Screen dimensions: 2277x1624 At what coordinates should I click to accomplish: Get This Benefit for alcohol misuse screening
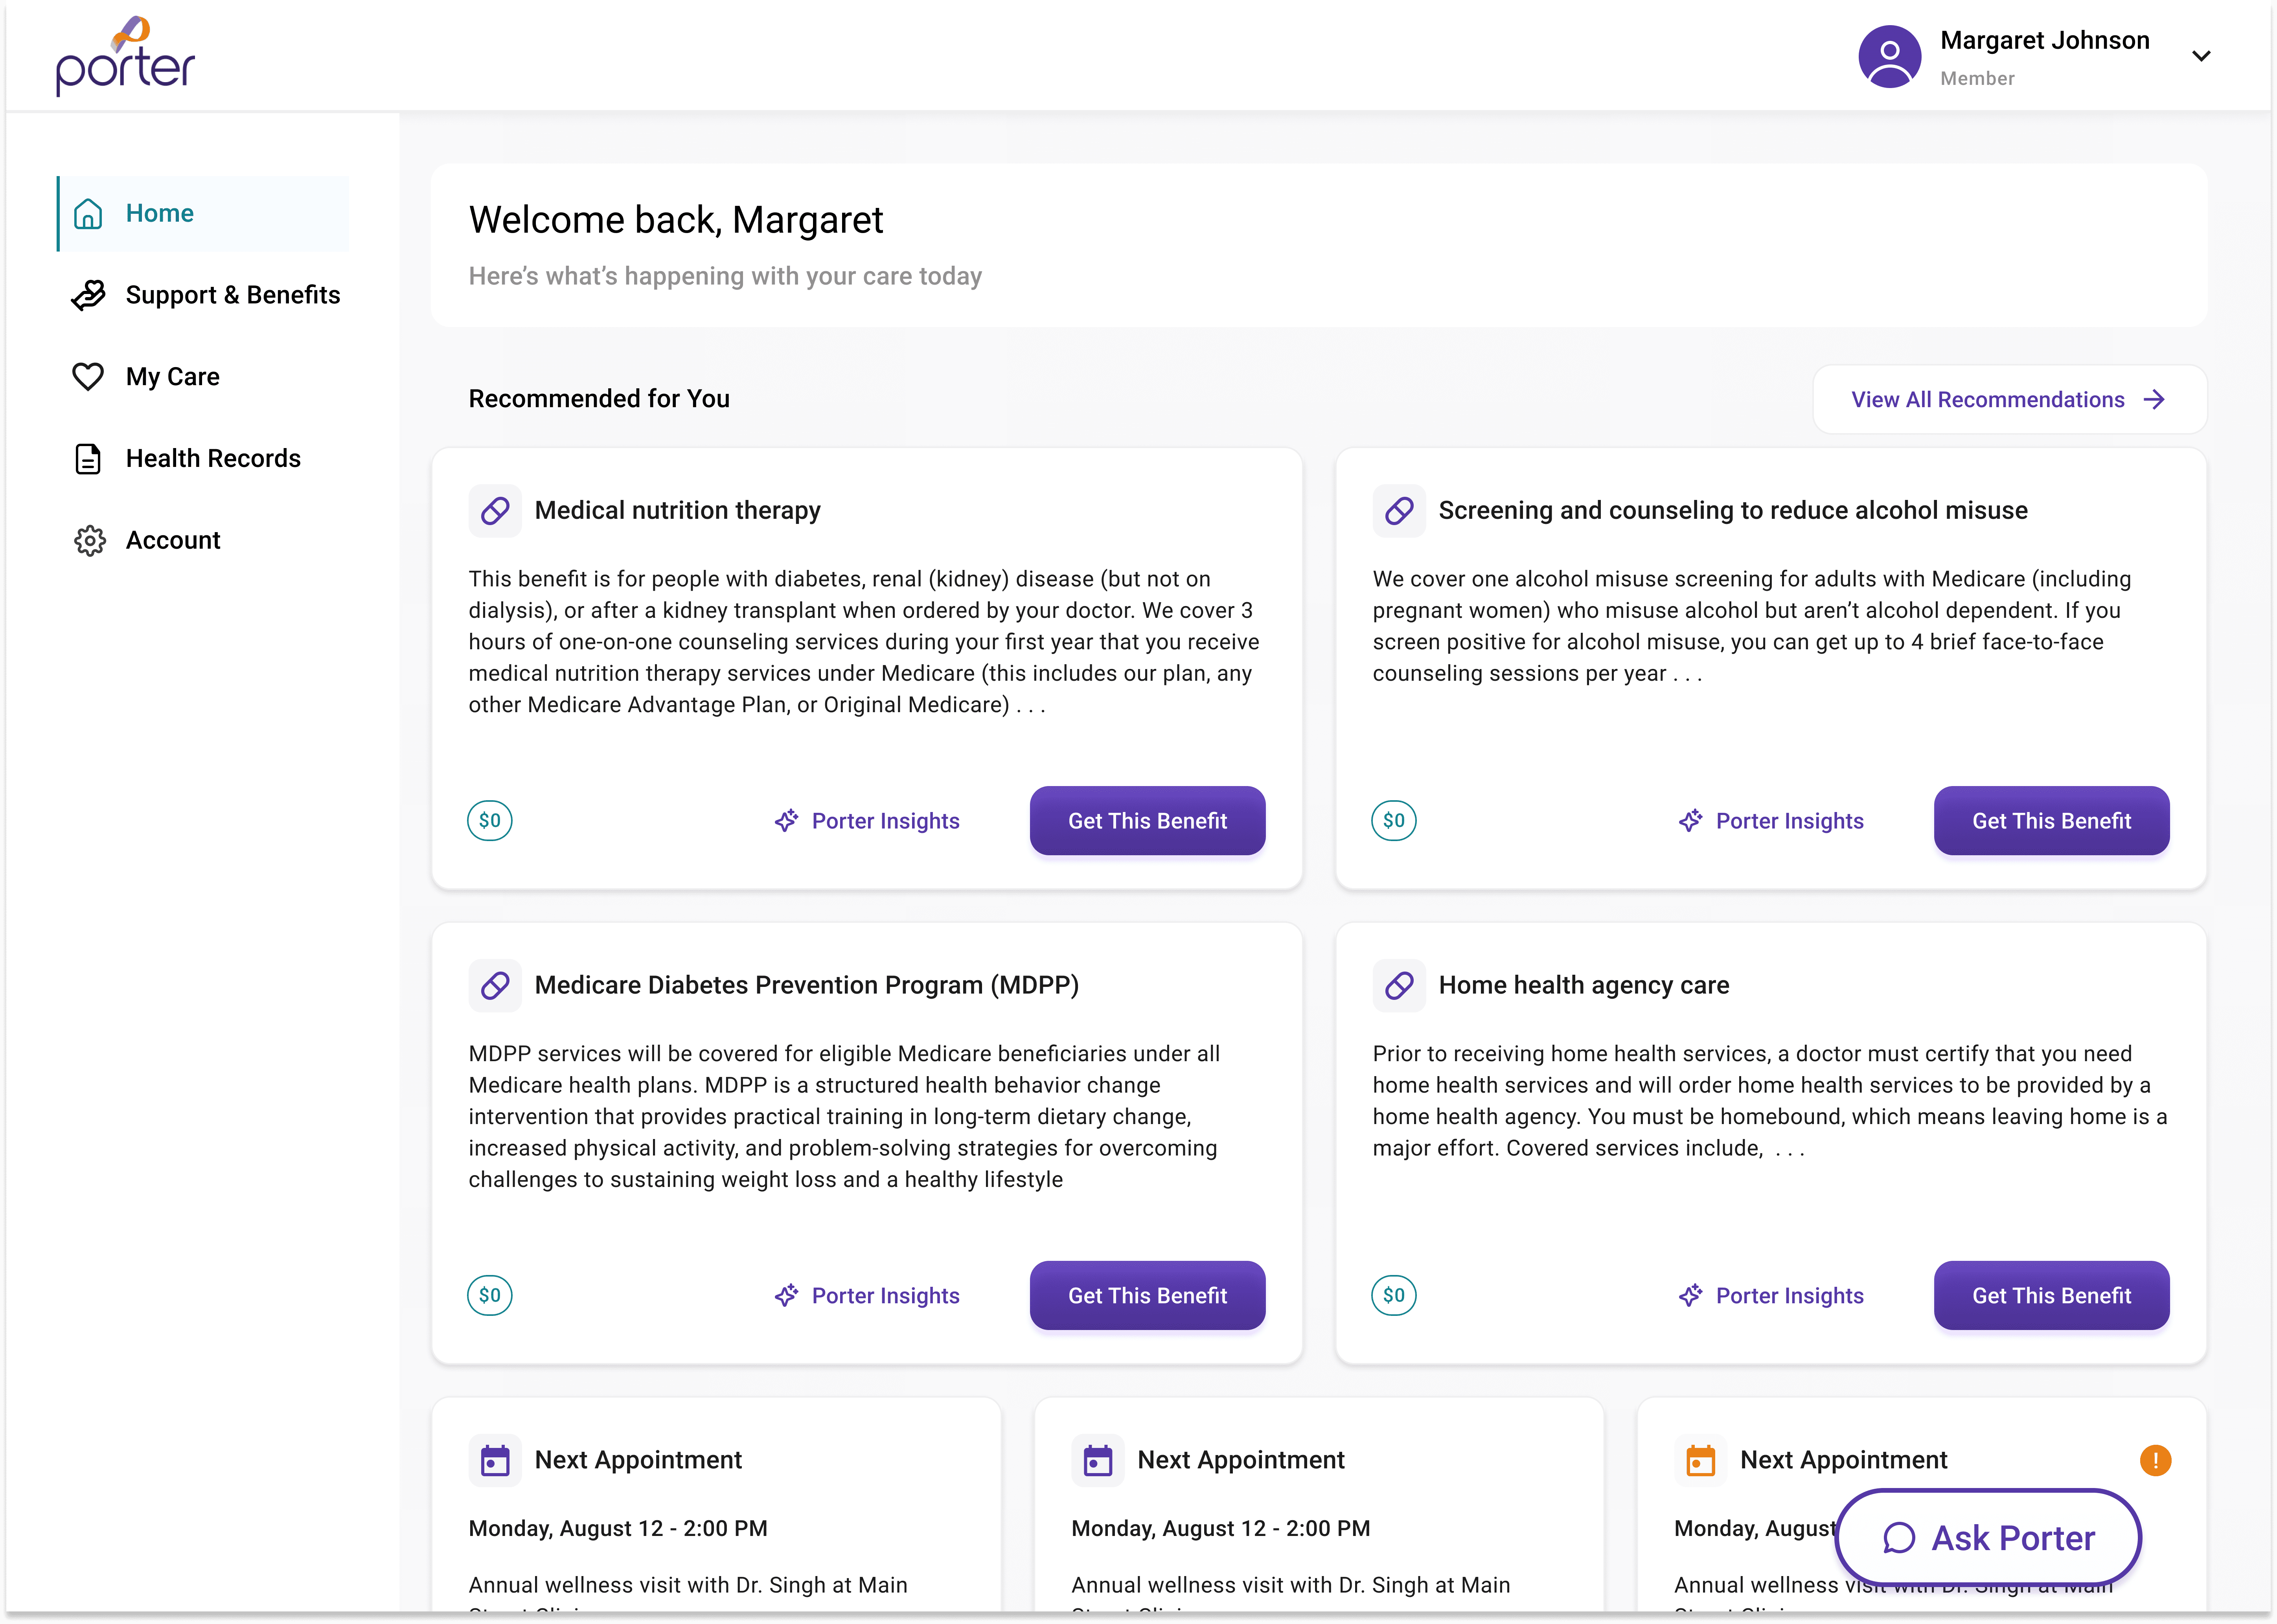pos(2051,821)
